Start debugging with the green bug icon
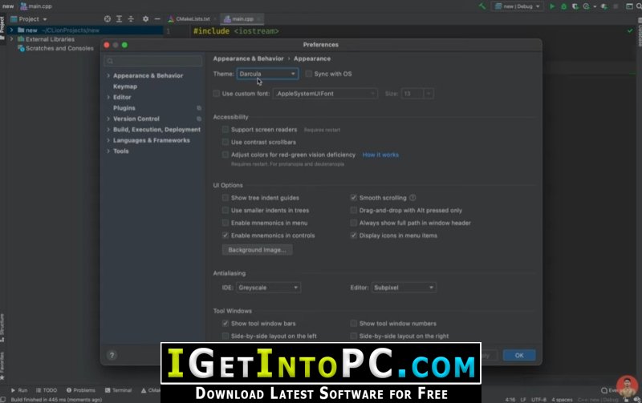The image size is (642, 403). point(563,6)
